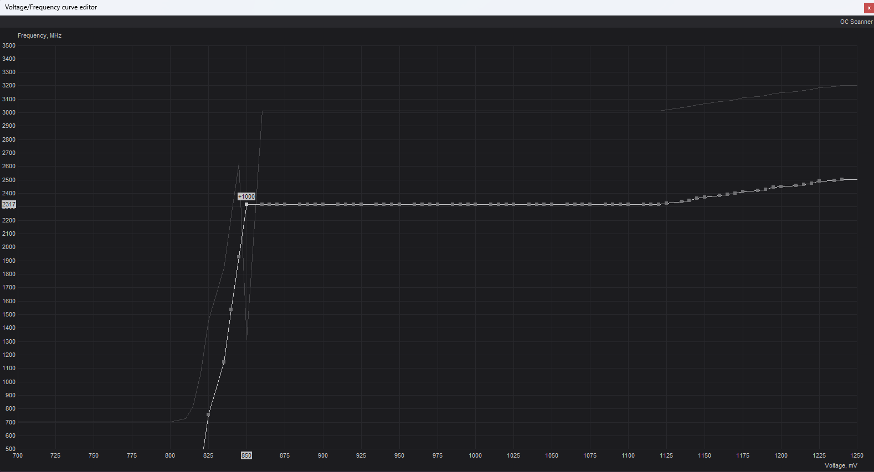
Task: Open the OC Scanner
Action: [856, 22]
